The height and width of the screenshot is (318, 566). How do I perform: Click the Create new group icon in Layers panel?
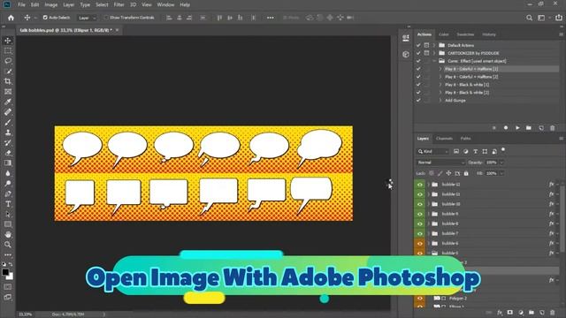click(532, 312)
